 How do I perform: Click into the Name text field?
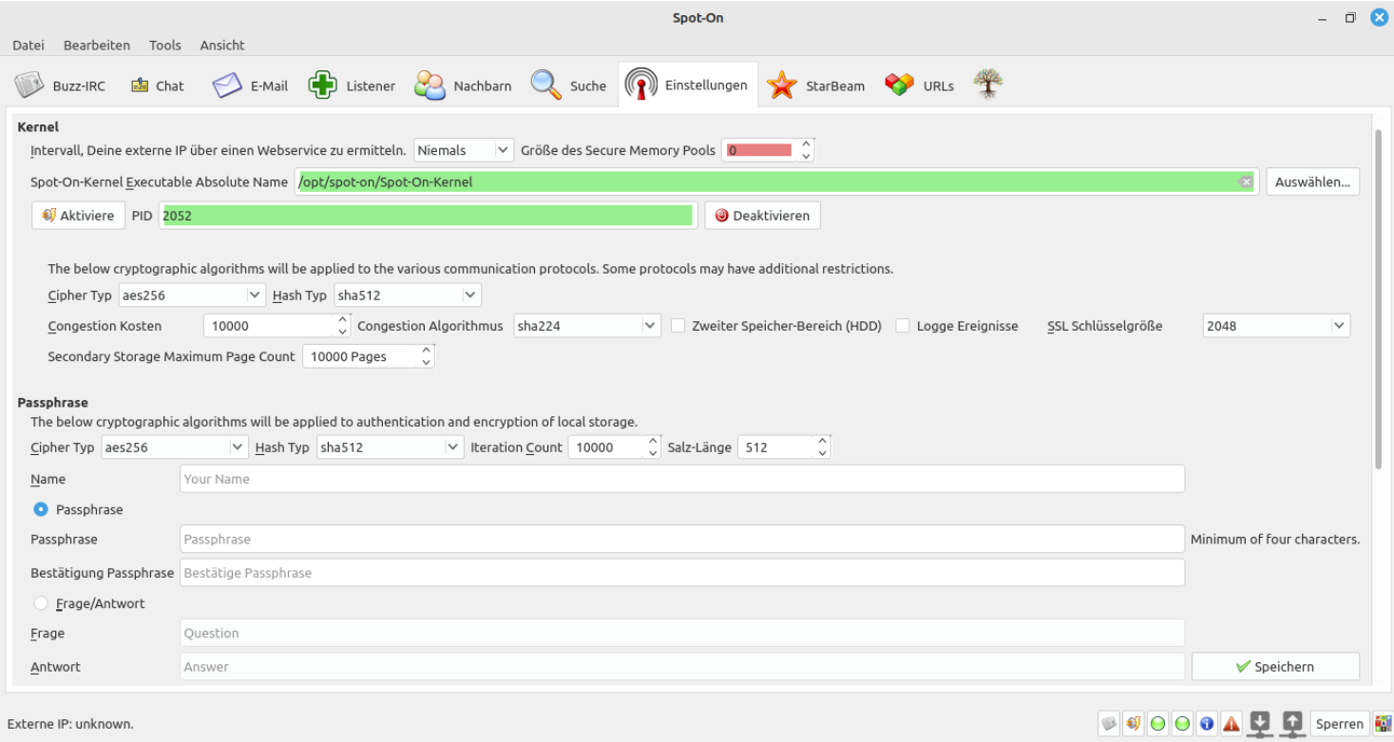681,479
